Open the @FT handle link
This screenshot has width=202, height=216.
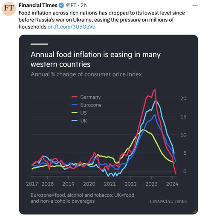pos(71,6)
